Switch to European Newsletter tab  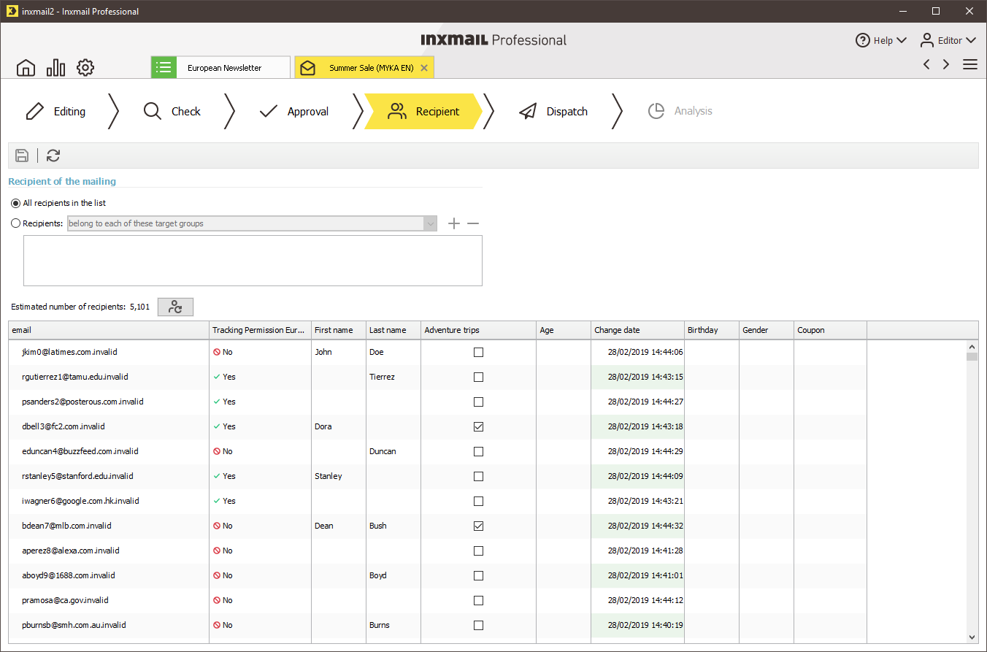coord(220,68)
